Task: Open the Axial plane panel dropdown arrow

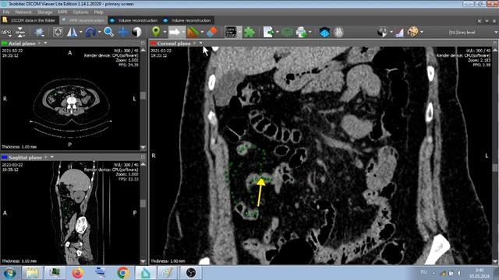Action: (45, 43)
